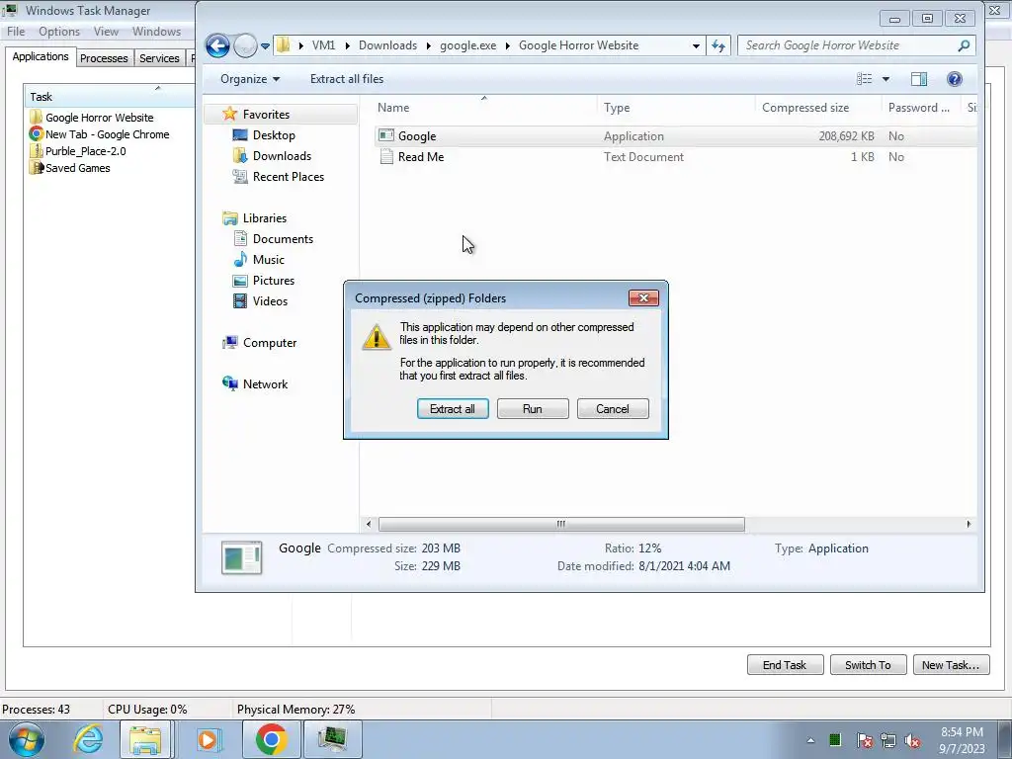The width and height of the screenshot is (1012, 759).
Task: Close the Compressed (zipped) Folders dialog
Action: (x=643, y=297)
